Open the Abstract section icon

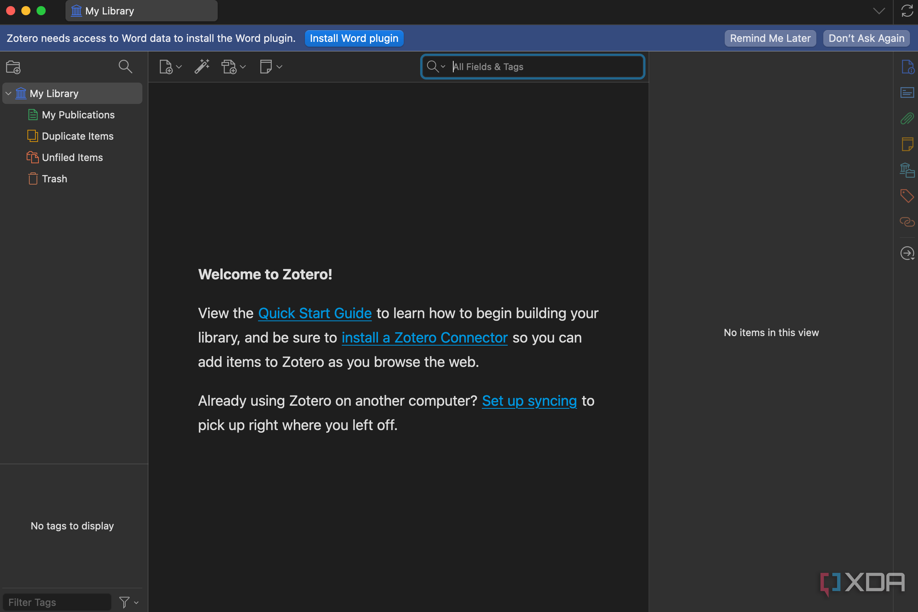907,92
